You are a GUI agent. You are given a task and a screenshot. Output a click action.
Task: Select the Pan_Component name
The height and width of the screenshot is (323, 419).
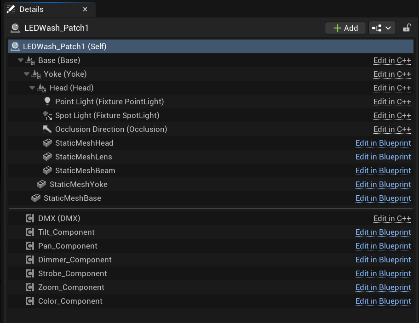tap(68, 246)
